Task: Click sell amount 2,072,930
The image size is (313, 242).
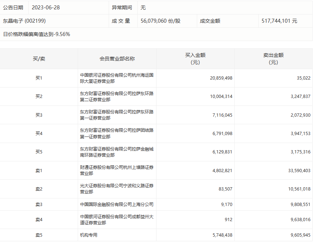Action: pos(300,115)
